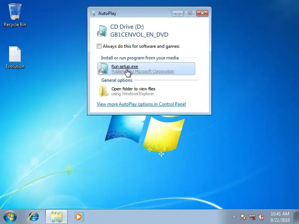This screenshot has width=299, height=224.
Task: Click the network status tray icon
Action: click(x=252, y=217)
